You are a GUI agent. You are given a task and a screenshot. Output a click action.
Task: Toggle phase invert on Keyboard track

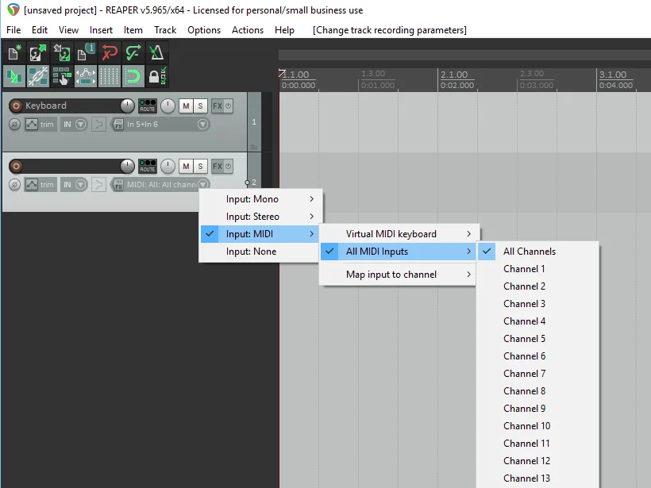[x=14, y=124]
